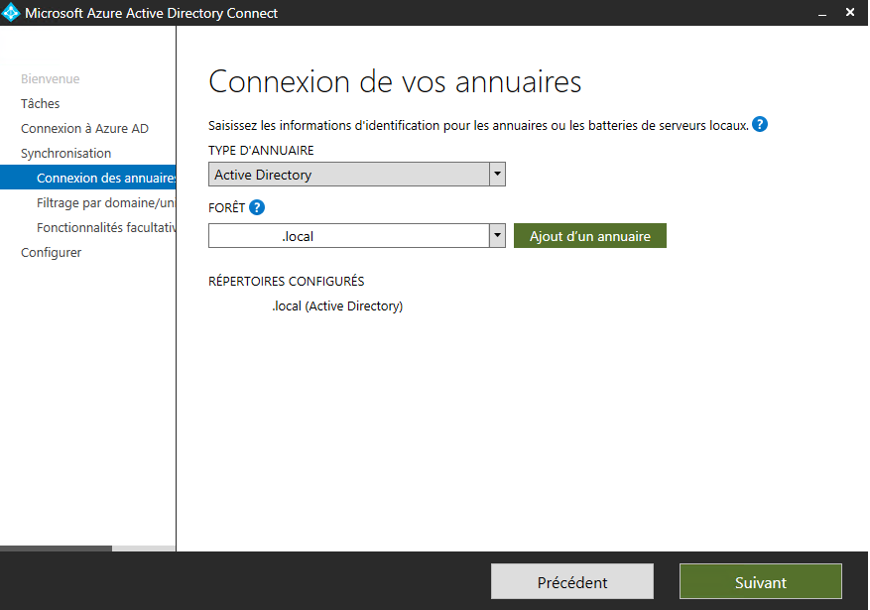Select Synchronisation step in sidebar

pyautogui.click(x=66, y=153)
